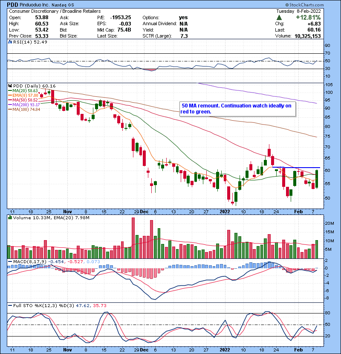
Task: Click the Open value 53.88
Action: 42,17
